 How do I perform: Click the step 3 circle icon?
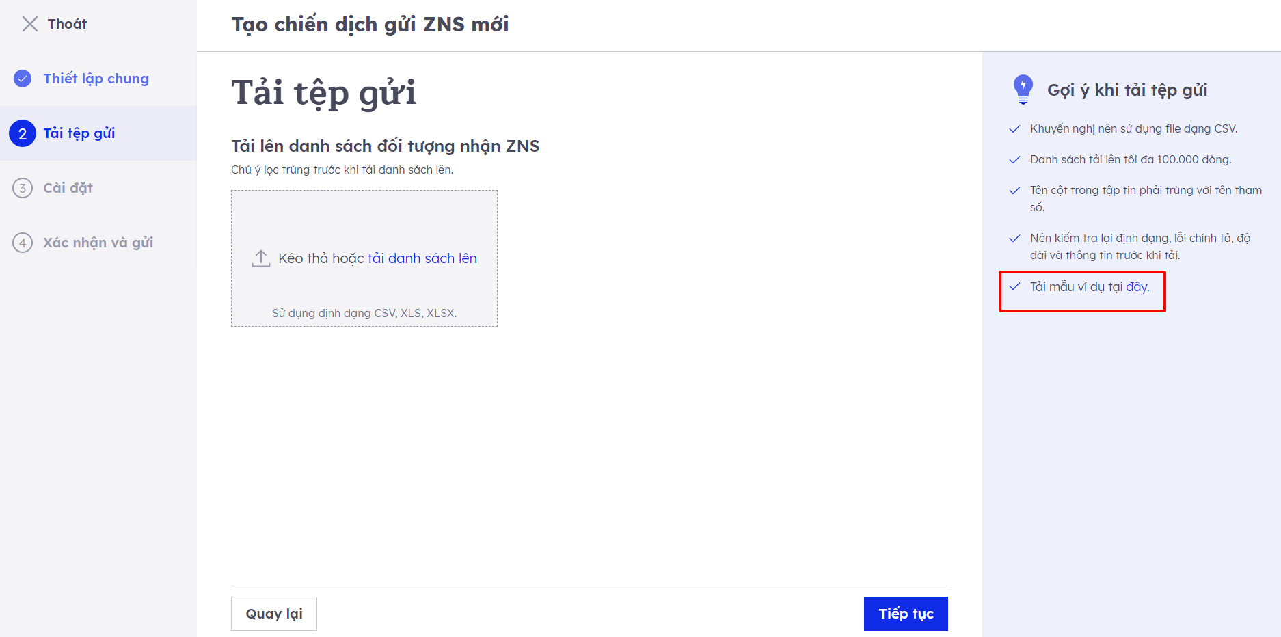[x=23, y=188]
